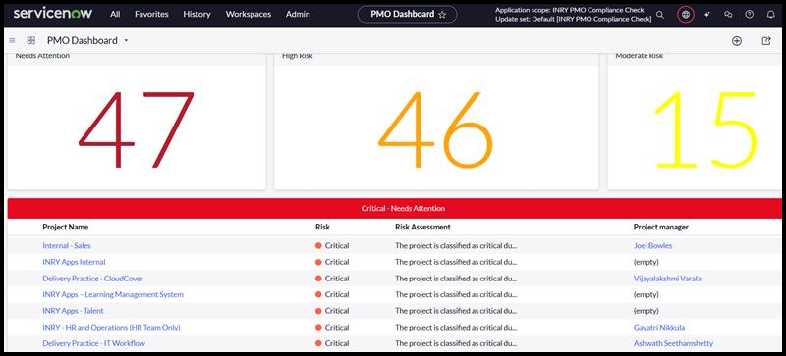Sort by Project Name column header
This screenshot has width=786, height=356.
(x=65, y=227)
